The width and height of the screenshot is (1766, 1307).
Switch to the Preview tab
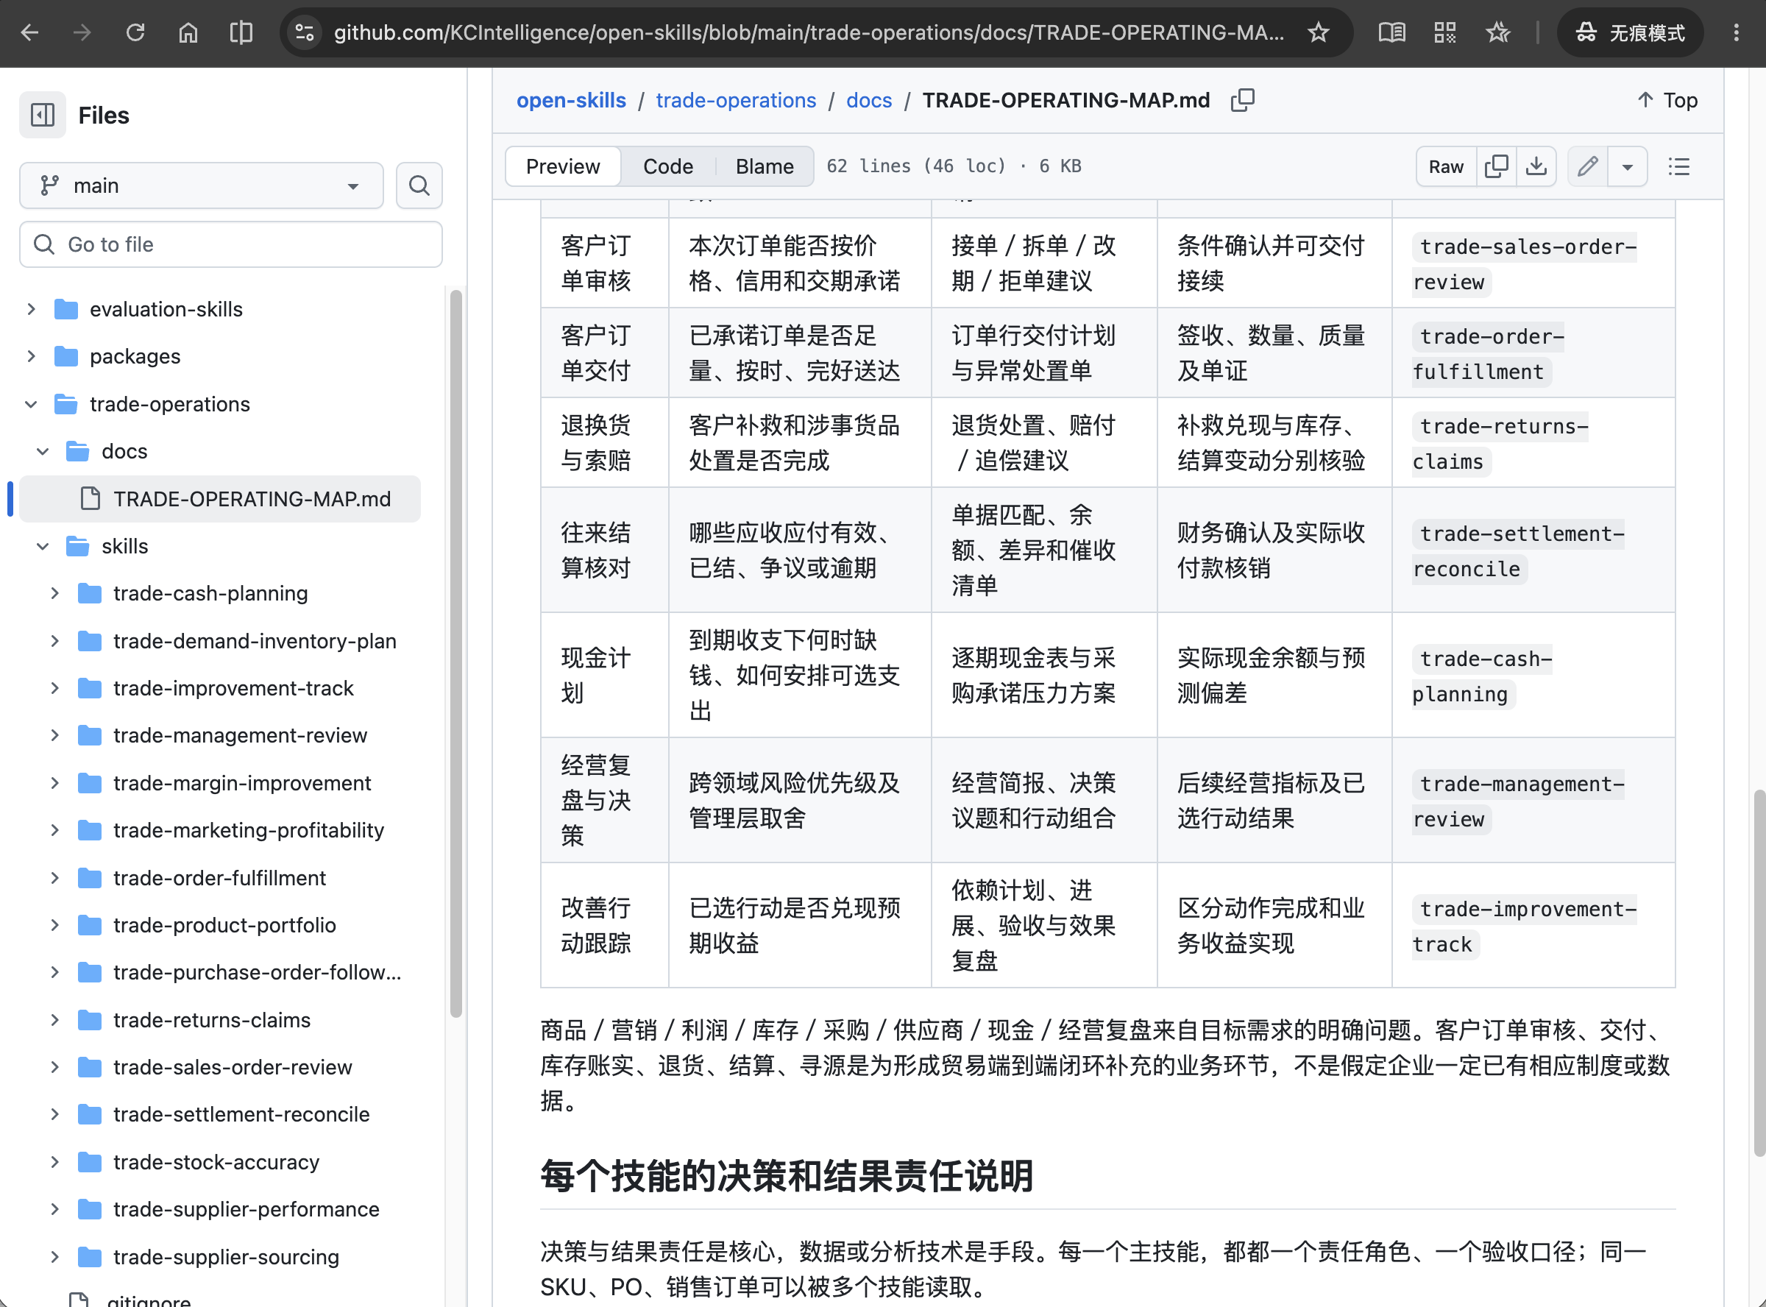click(x=563, y=166)
